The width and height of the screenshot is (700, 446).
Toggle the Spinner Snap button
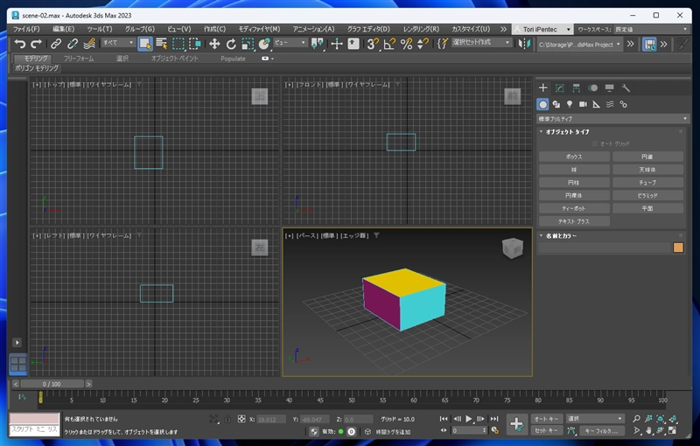[x=423, y=44]
